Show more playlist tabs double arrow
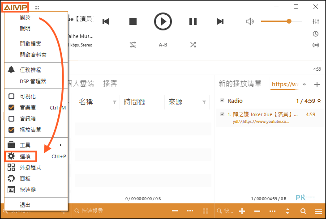This screenshot has height=219, width=326. click(x=305, y=84)
